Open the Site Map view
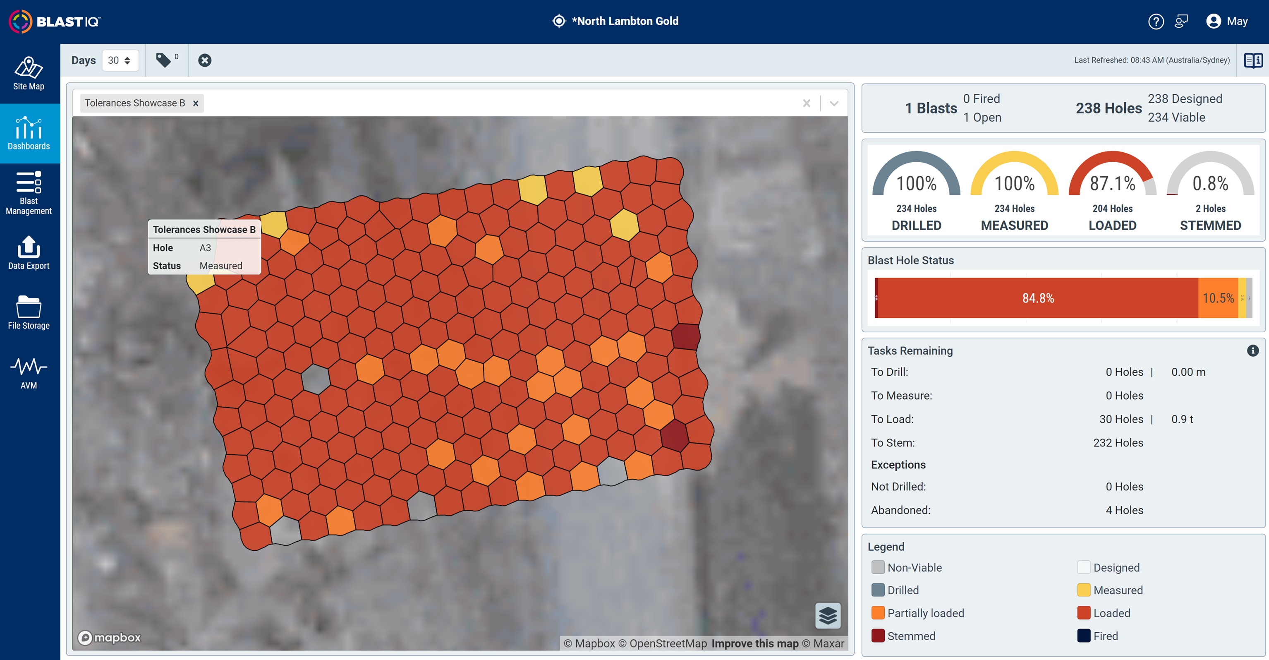This screenshot has height=660, width=1269. (x=28, y=74)
